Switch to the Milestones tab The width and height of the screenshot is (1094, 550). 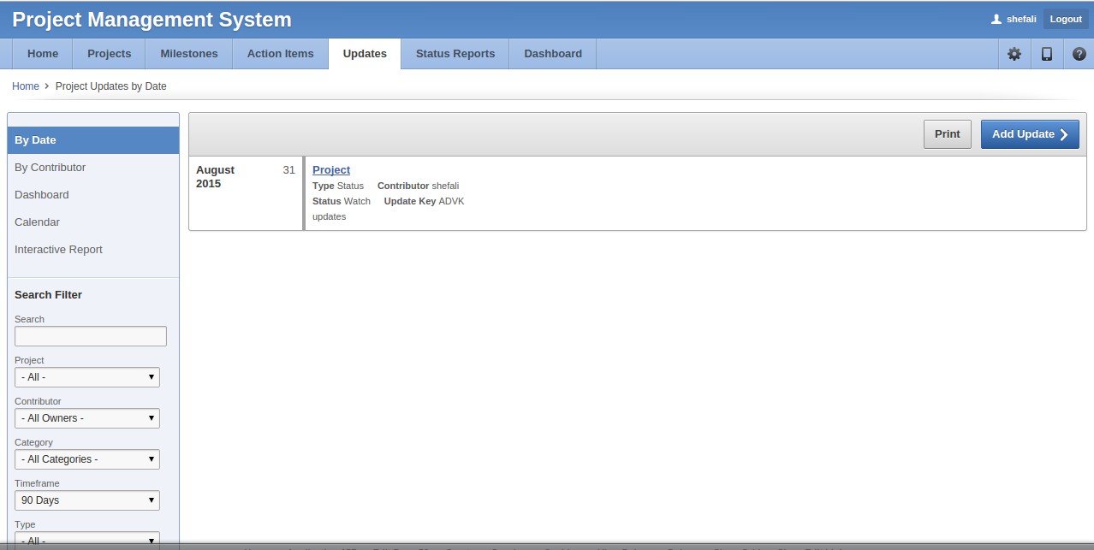189,54
